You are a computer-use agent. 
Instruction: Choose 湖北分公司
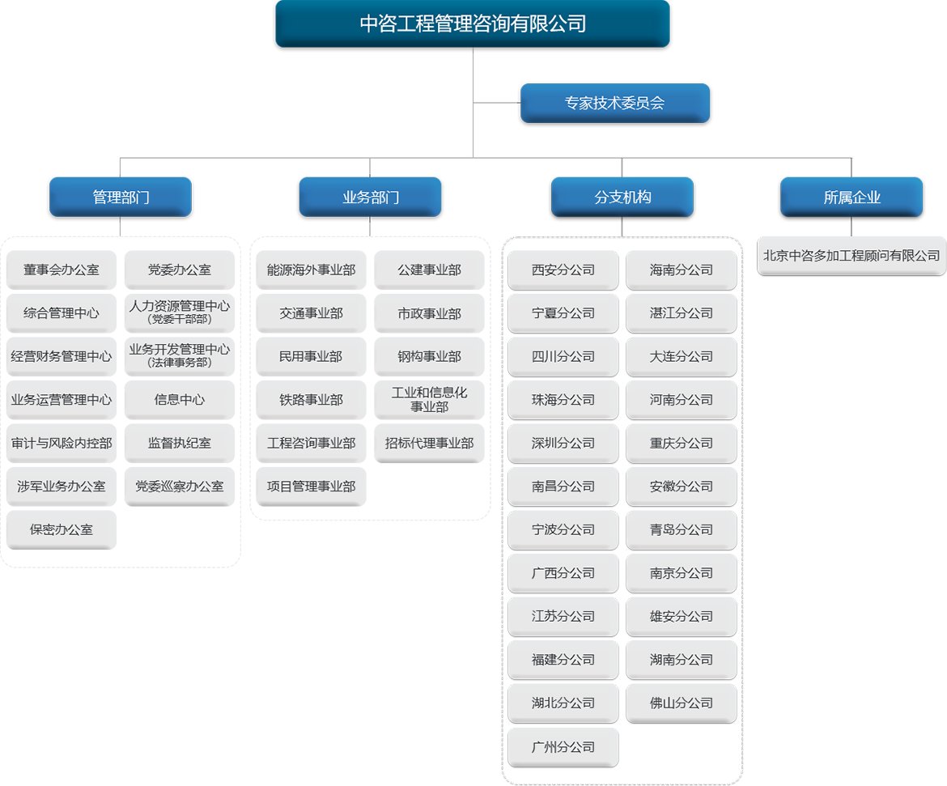tap(563, 703)
